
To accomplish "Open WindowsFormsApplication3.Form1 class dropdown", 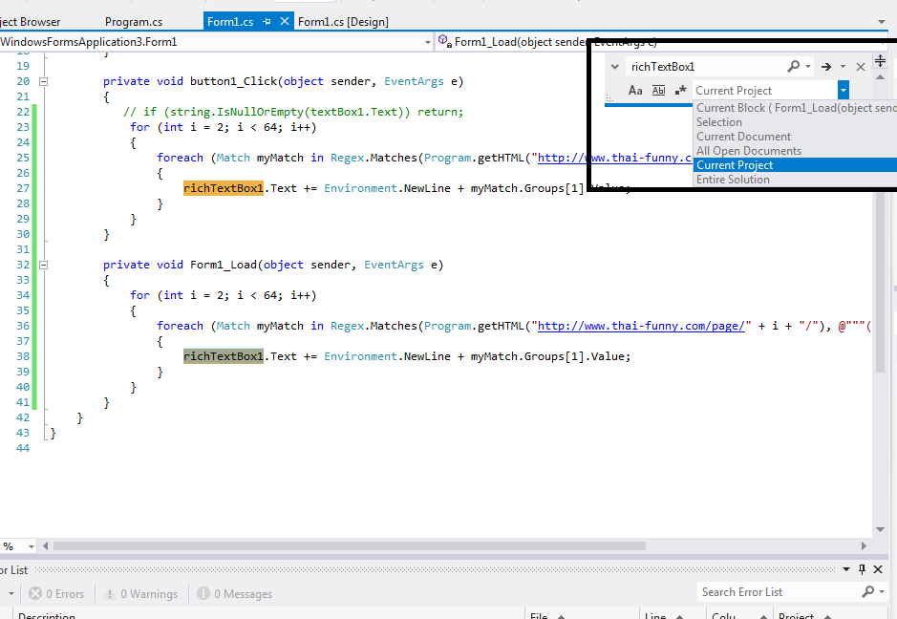I will coord(427,42).
